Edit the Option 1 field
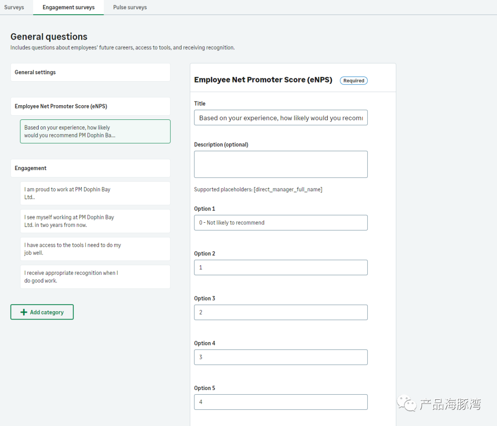Image resolution: width=497 pixels, height=426 pixels. 281,223
